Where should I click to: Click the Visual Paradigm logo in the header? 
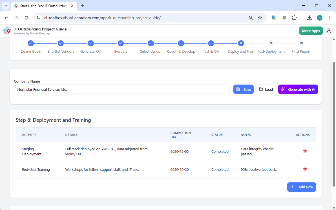click(7, 30)
